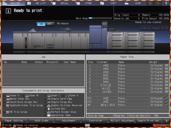This screenshot has width=171, height=128.
Task: Click the speaker volume icon in top bar
Action: click(x=158, y=3)
